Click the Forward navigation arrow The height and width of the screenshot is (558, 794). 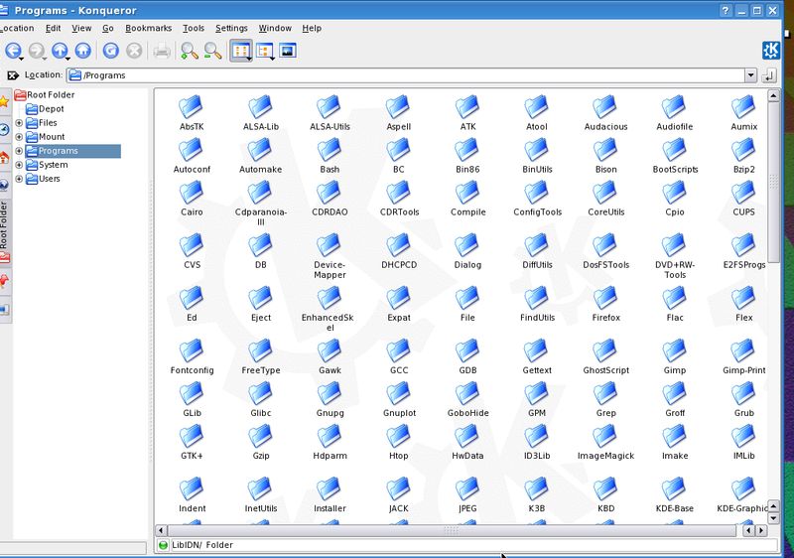[36, 50]
